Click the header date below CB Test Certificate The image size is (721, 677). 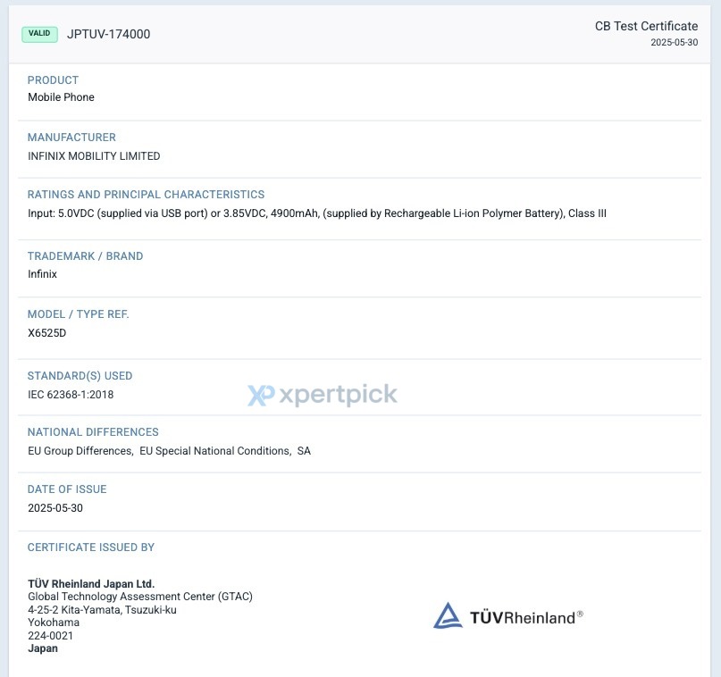point(675,42)
